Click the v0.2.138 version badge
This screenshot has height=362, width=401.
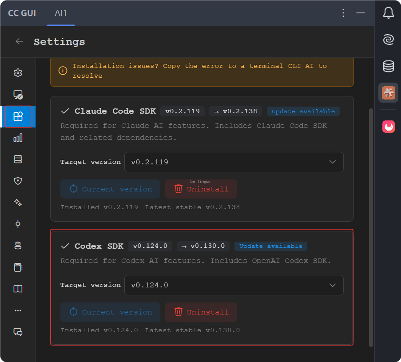click(x=235, y=111)
